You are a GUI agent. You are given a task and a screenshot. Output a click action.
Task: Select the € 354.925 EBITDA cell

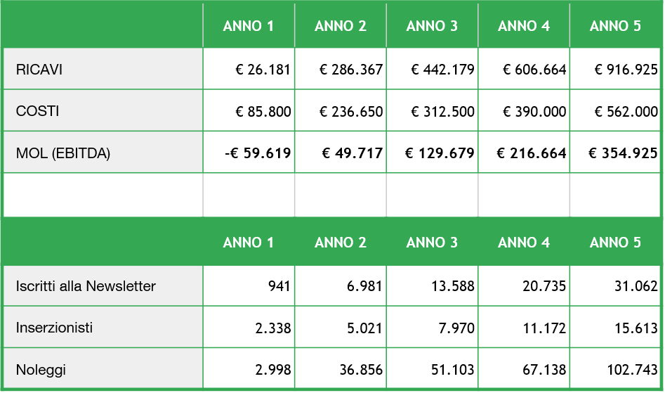tap(615, 153)
